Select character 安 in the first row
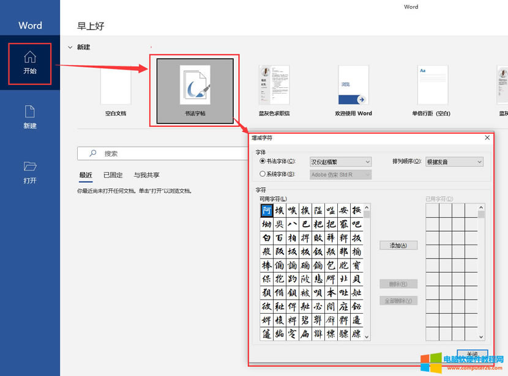The image size is (508, 376). [344, 210]
